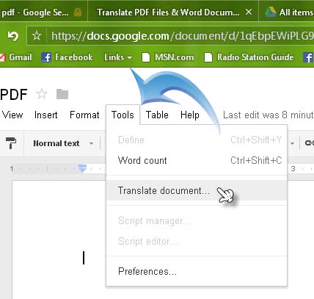Switch to the pdf Google Search tab
The width and height of the screenshot is (314, 299).
click(42, 12)
